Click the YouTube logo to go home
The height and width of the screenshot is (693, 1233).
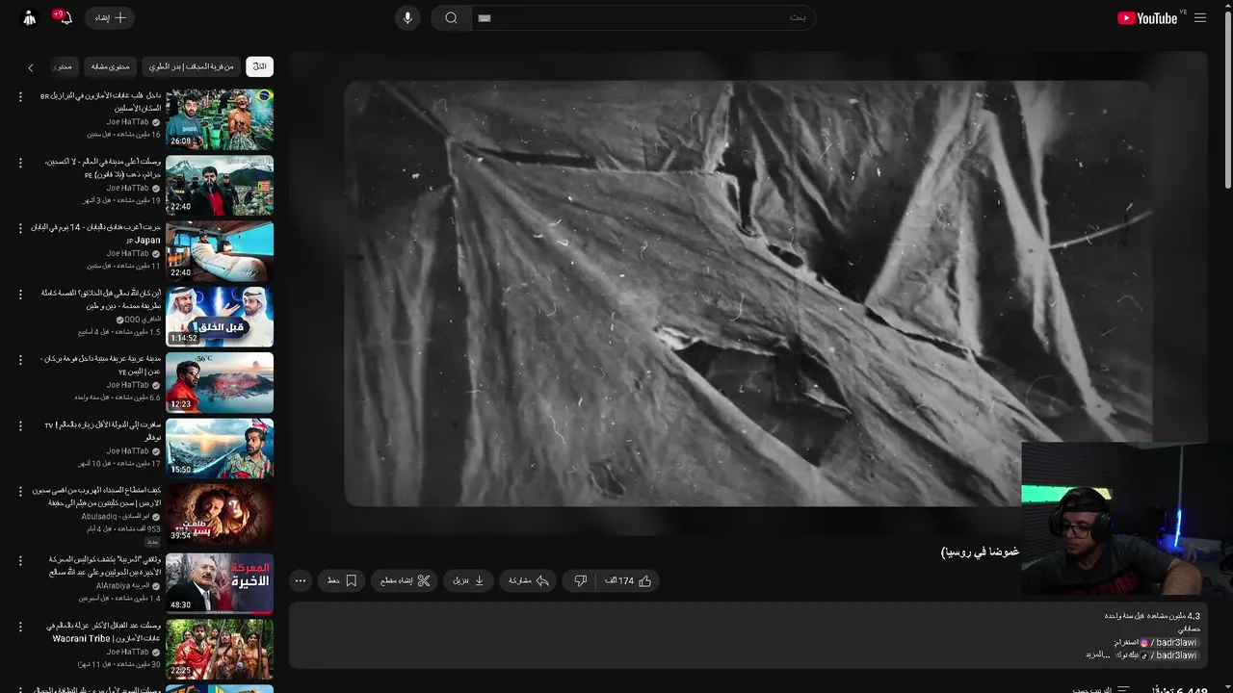point(1146,18)
